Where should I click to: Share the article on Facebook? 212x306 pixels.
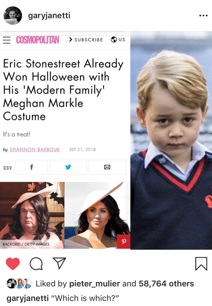tap(32, 167)
